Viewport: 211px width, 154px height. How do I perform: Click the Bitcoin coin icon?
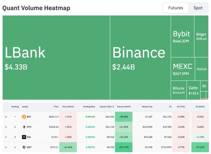coord(24,117)
